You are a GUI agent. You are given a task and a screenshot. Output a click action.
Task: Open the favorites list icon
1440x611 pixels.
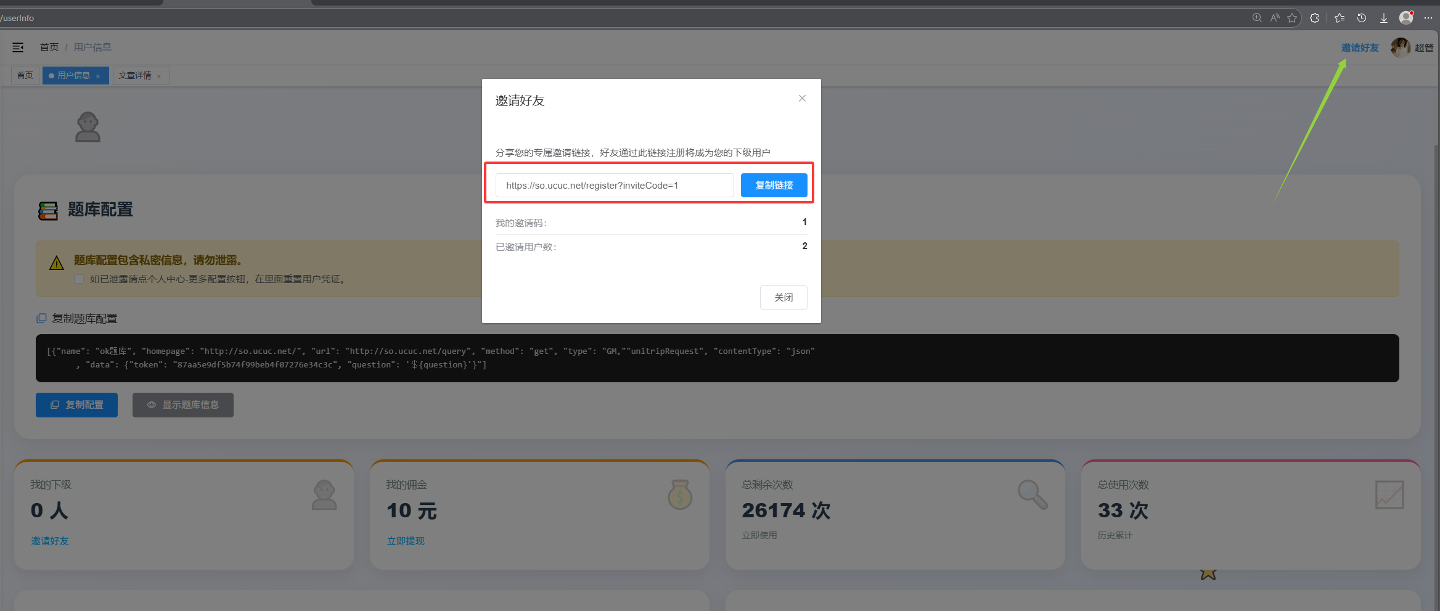pyautogui.click(x=1340, y=18)
